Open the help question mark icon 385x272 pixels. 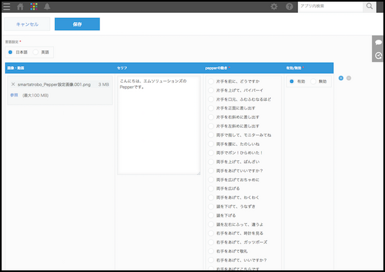click(289, 6)
